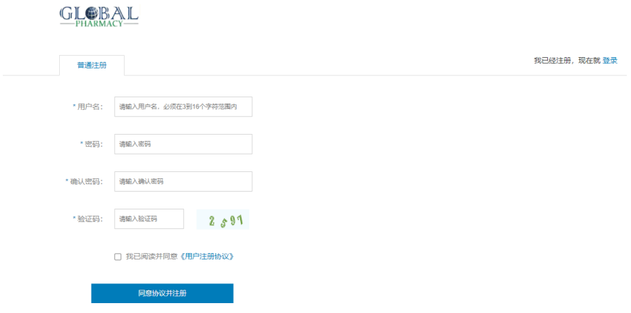Click the 同意协议并注册 button

pyautogui.click(x=162, y=293)
